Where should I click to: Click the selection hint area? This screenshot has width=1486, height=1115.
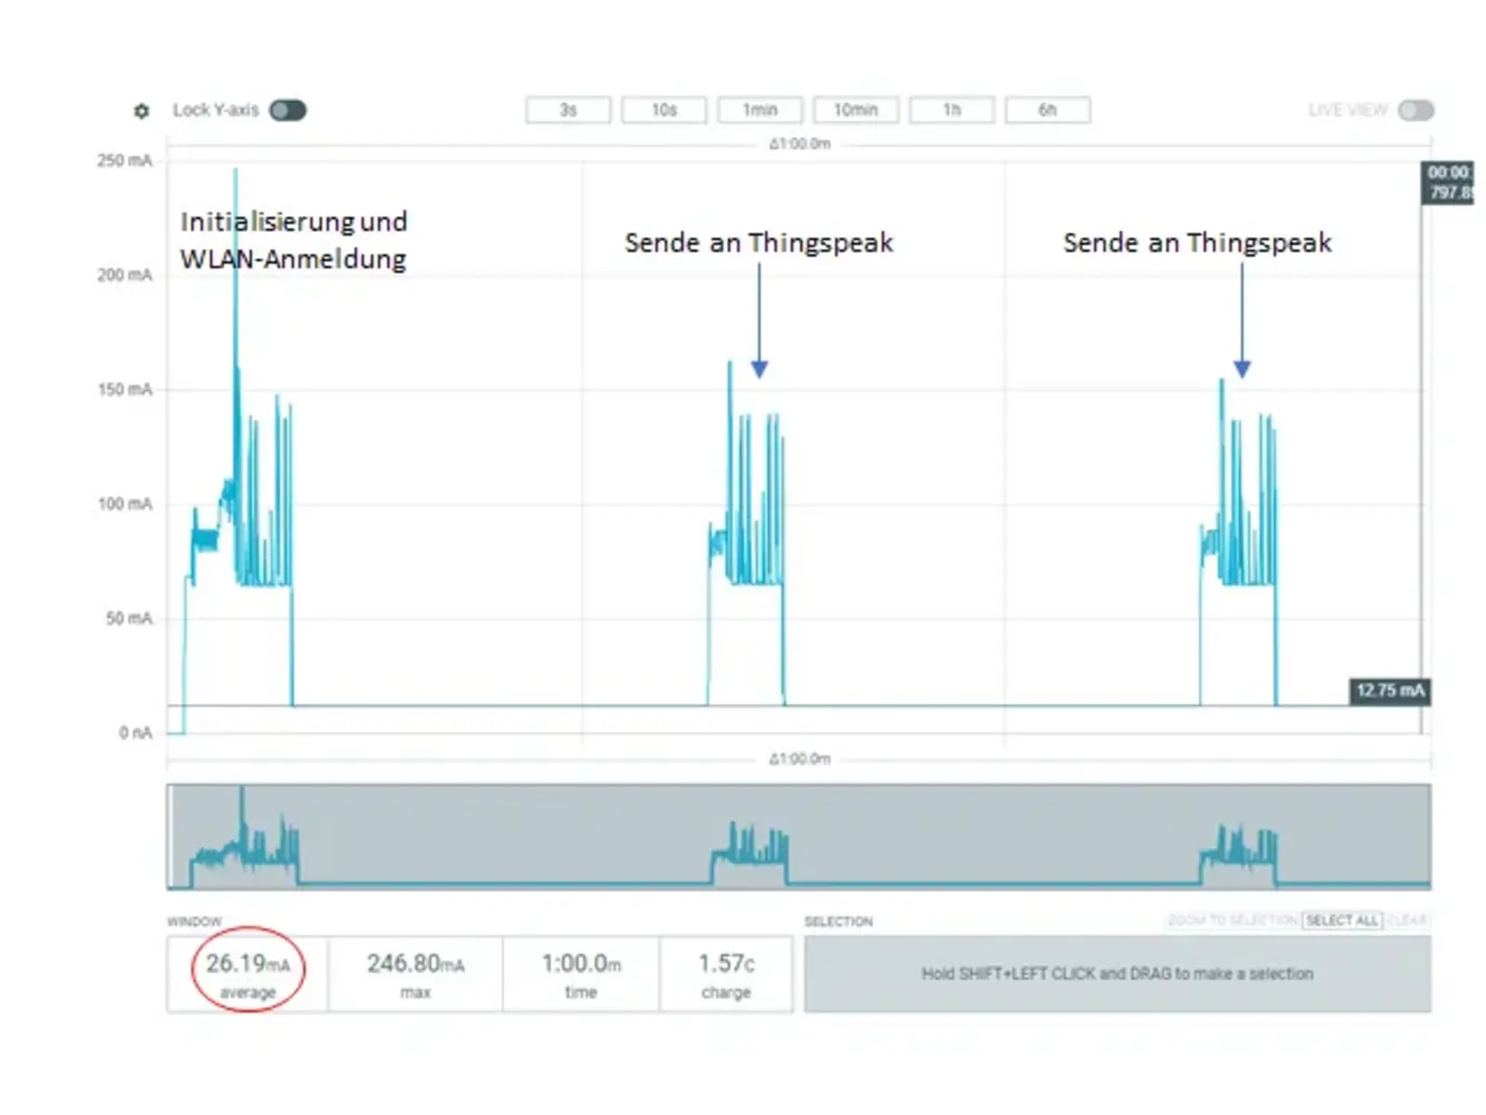tap(1116, 974)
